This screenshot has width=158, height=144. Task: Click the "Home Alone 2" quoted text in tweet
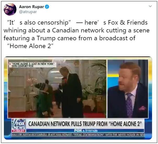coord(30,46)
